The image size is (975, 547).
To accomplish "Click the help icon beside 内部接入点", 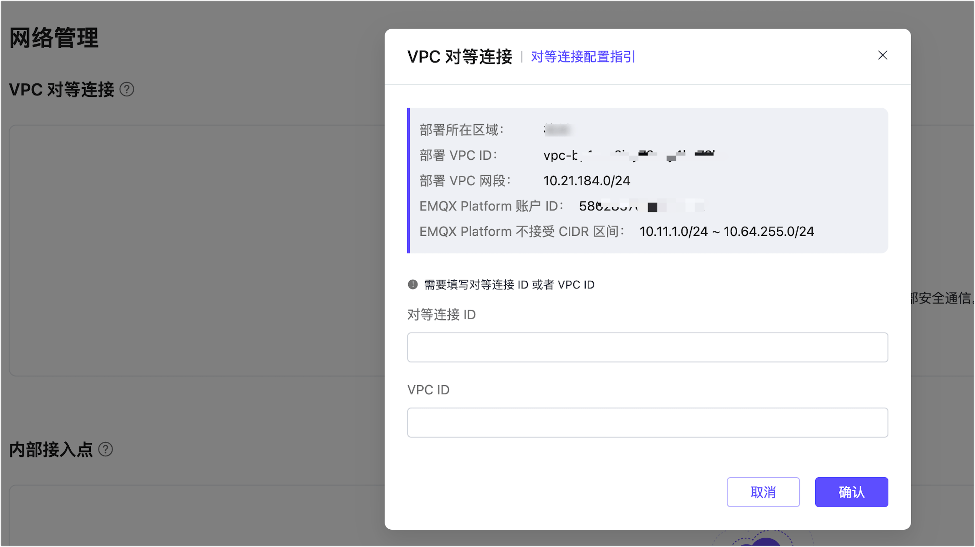I will coord(106,449).
